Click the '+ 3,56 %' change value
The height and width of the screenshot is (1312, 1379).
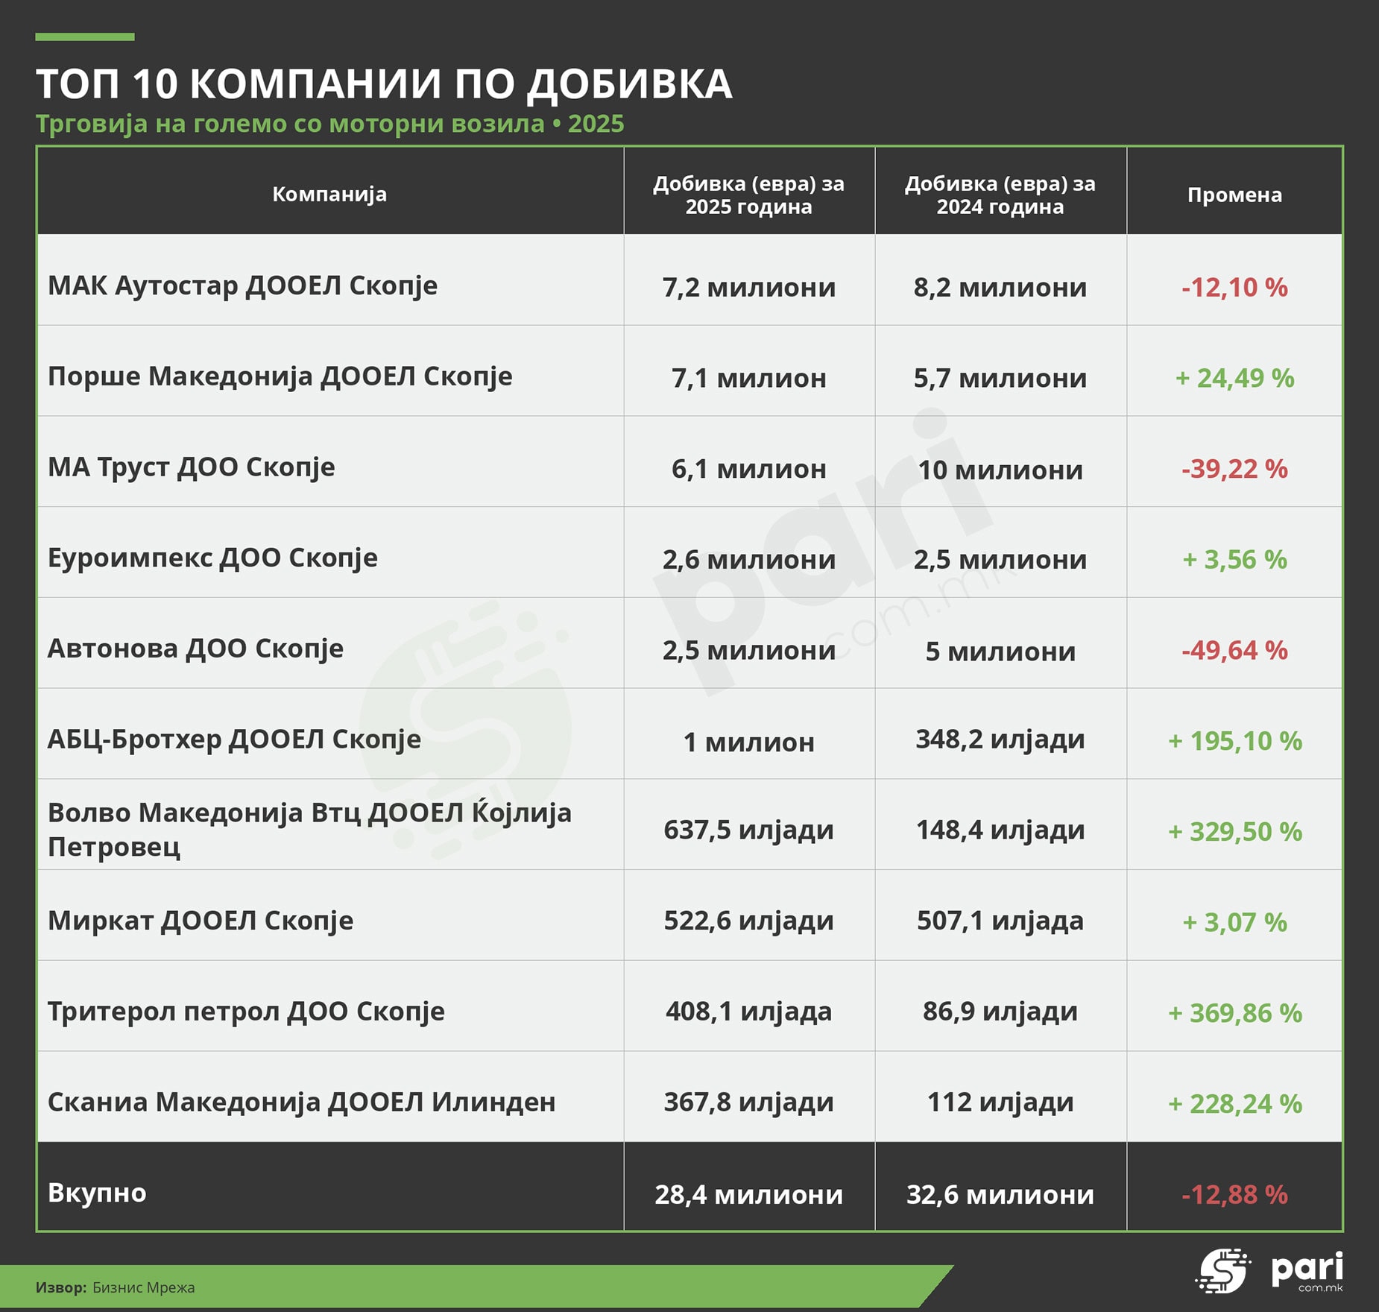(x=1234, y=560)
